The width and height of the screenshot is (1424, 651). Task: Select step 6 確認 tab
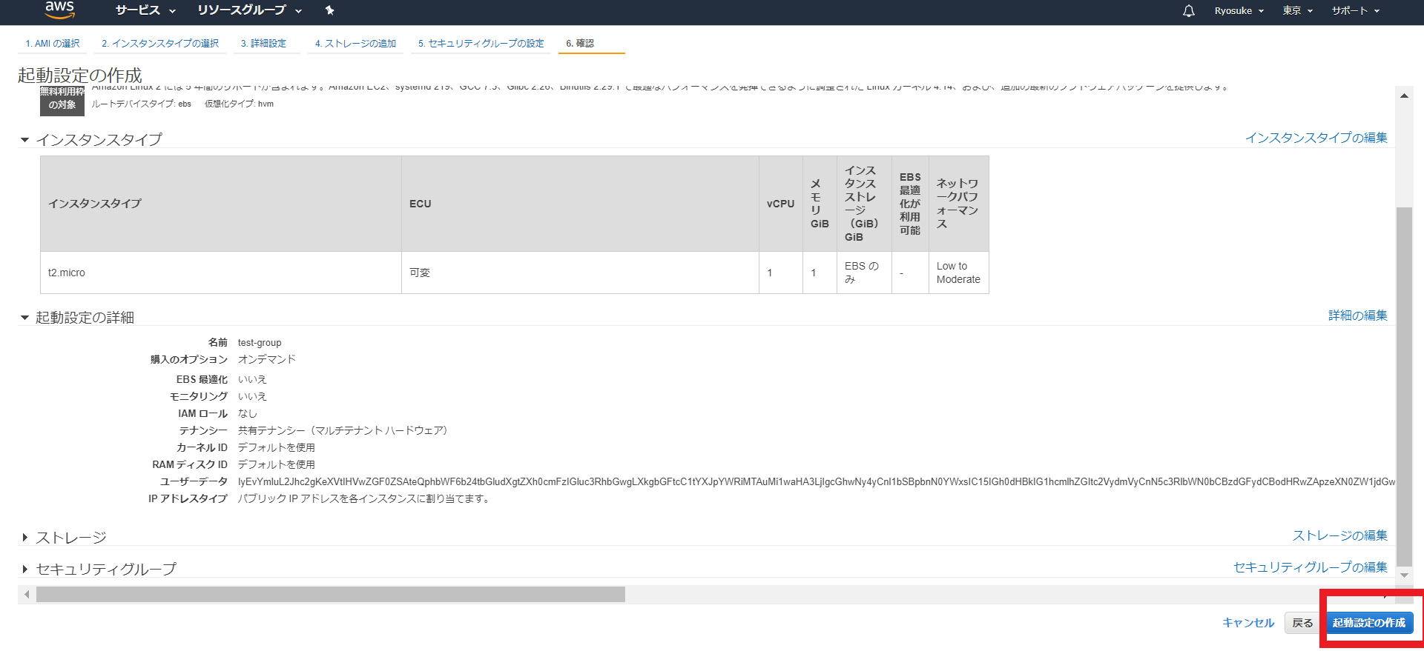pos(580,44)
